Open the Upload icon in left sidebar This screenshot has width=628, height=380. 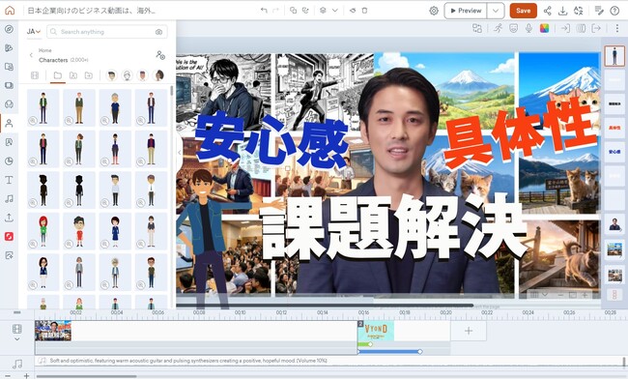[x=9, y=218]
